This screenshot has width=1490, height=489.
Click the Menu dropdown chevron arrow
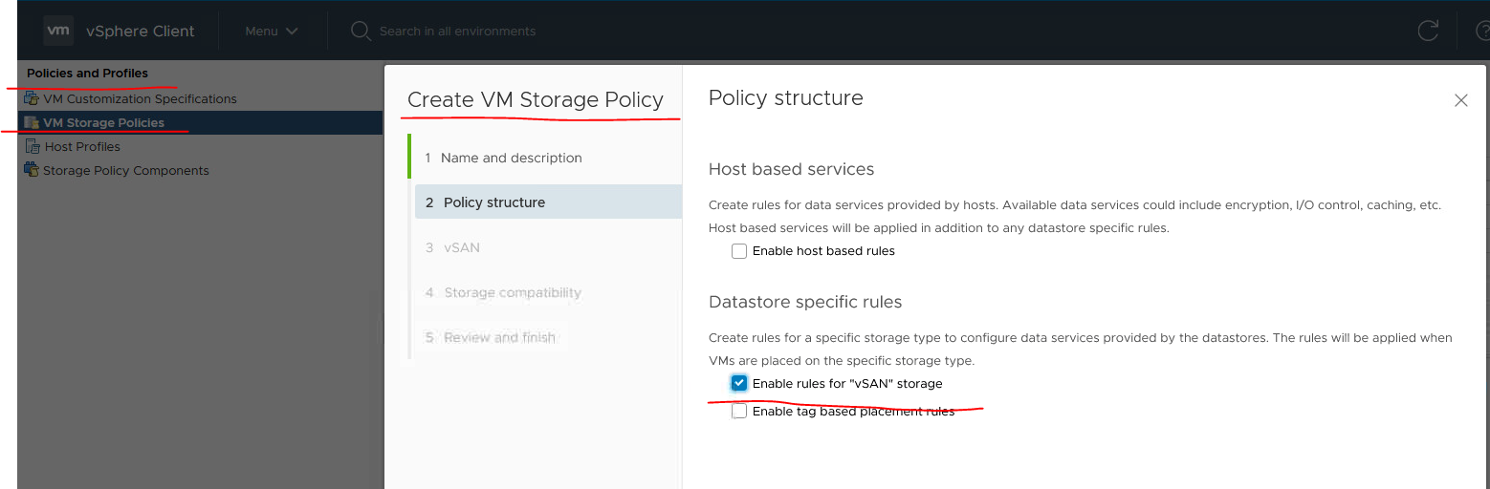292,32
